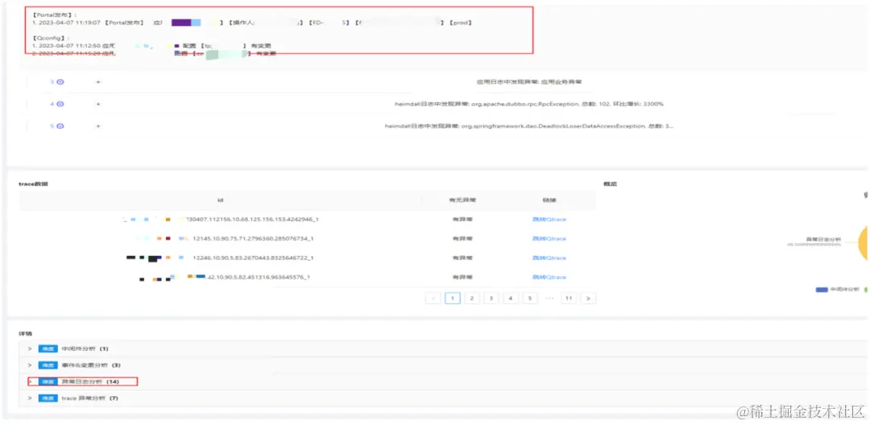This screenshot has height=425, width=870.
Task: Click the id column header
Action: click(x=220, y=200)
